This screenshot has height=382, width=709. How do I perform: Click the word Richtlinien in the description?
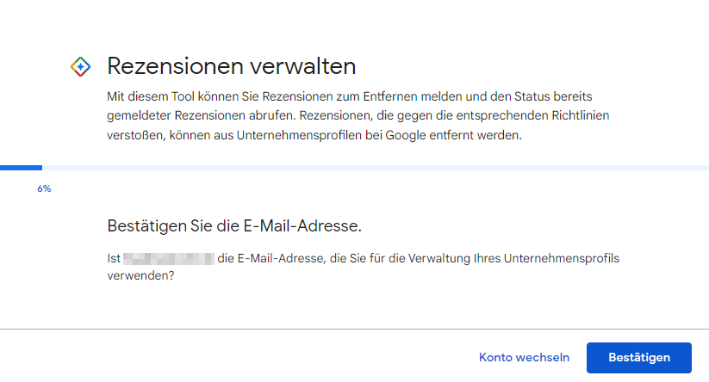tap(580, 115)
